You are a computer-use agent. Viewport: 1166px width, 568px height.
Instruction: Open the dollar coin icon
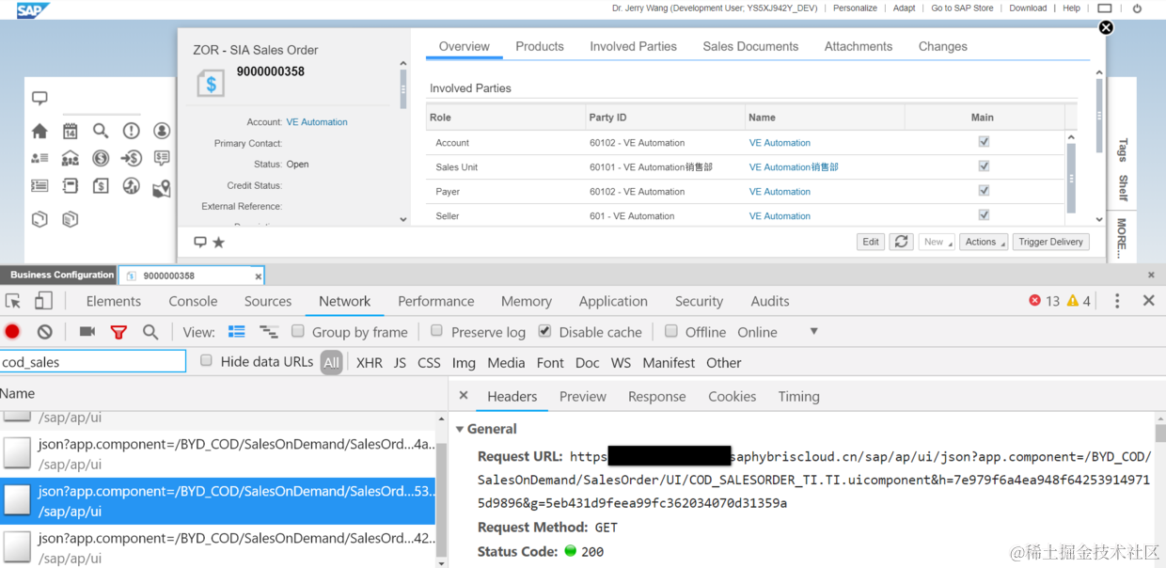click(x=101, y=158)
